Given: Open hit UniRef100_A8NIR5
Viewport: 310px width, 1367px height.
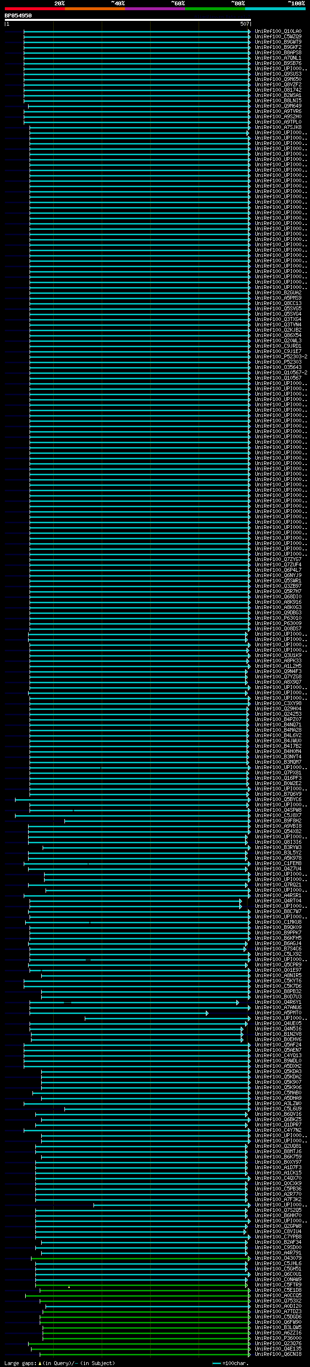Looking at the screenshot, I should [278, 975].
